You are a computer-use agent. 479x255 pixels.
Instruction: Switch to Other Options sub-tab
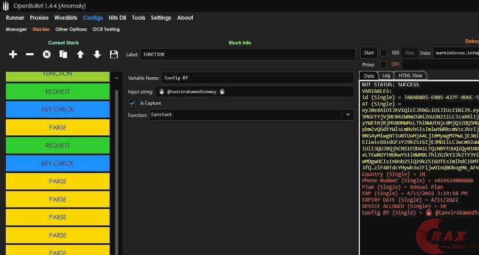click(71, 29)
